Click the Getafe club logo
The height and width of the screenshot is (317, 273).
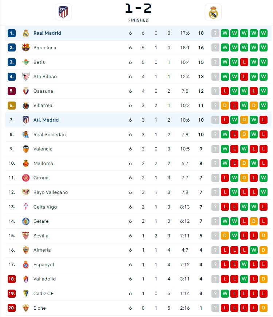point(26,221)
